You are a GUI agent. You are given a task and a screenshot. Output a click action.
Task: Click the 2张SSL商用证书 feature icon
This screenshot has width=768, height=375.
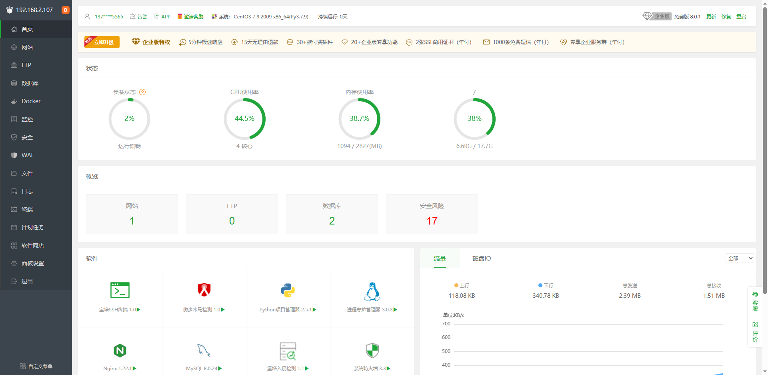[x=409, y=42]
